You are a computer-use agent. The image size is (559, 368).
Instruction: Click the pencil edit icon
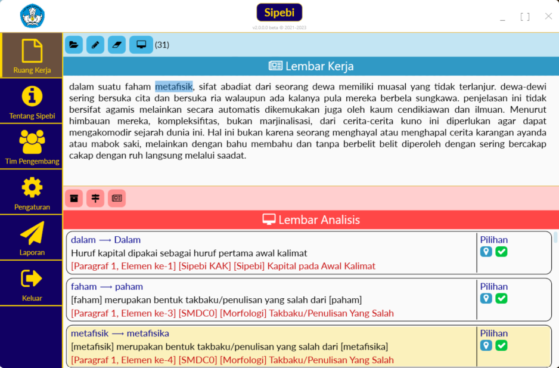[95, 45]
